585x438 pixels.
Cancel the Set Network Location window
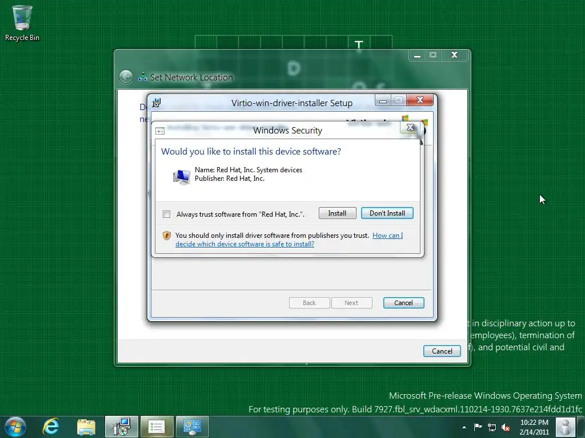[442, 351]
